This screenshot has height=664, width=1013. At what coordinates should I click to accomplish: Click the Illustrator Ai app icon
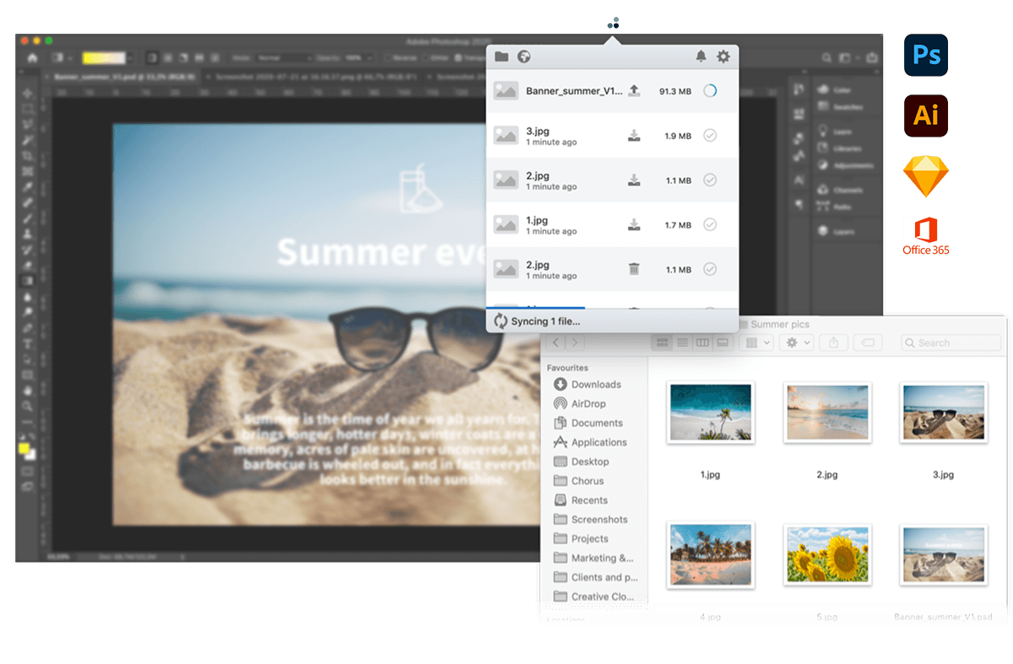926,116
